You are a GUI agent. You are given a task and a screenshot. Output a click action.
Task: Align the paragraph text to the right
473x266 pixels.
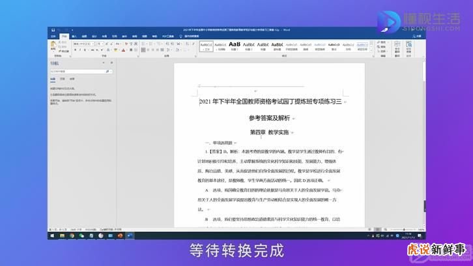152,50
